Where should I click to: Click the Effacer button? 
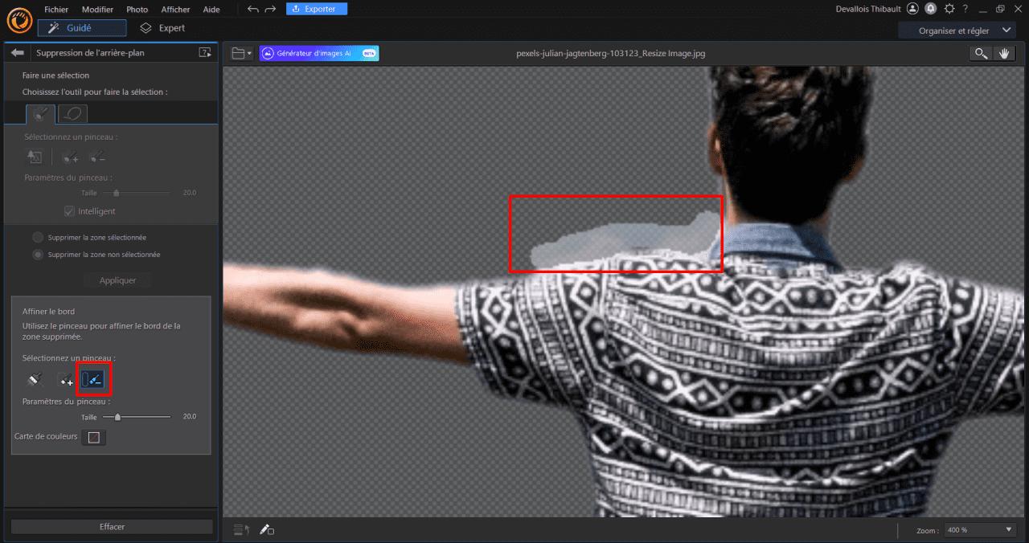(112, 526)
